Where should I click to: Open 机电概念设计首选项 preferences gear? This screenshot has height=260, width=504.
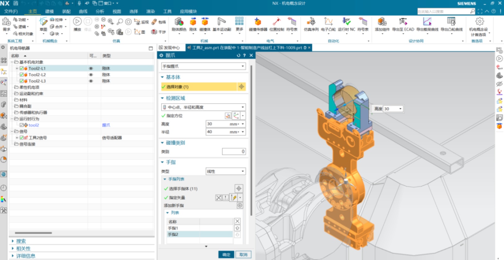pos(479,22)
